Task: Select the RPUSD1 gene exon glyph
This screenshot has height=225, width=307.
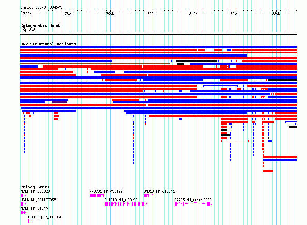Action: click(x=97, y=195)
